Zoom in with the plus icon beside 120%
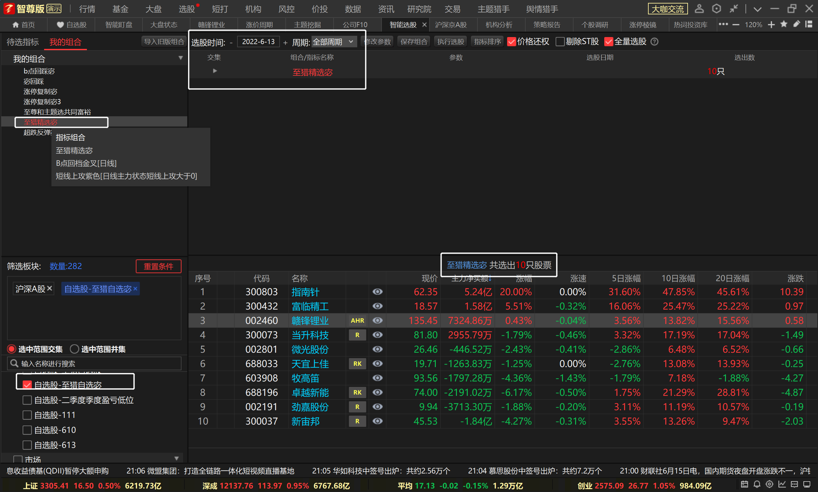 [771, 25]
